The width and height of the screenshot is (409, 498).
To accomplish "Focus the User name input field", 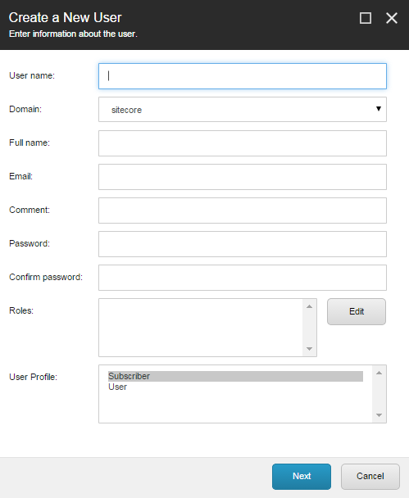I will tap(243, 76).
